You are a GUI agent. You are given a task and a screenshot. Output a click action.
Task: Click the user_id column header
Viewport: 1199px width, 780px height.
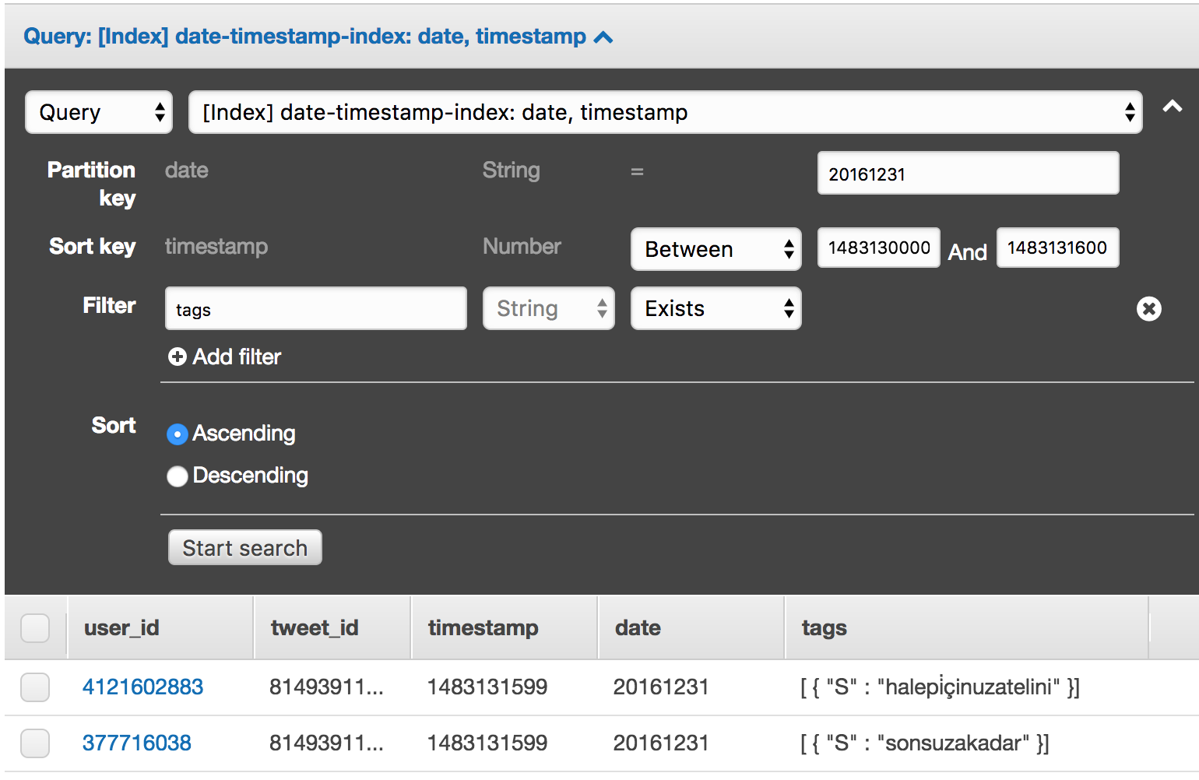160,627
